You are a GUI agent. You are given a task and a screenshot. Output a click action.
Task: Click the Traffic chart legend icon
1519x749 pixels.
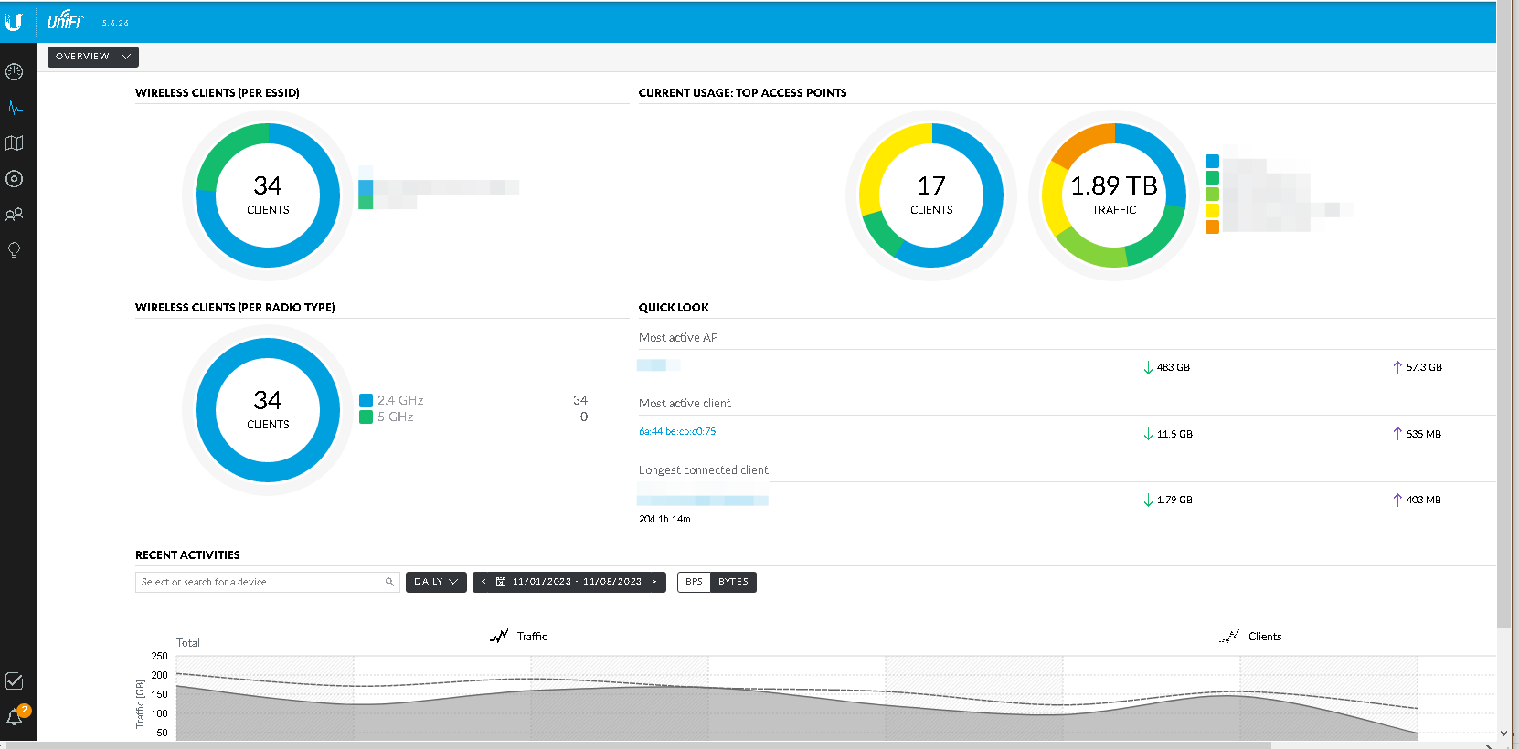tap(499, 636)
